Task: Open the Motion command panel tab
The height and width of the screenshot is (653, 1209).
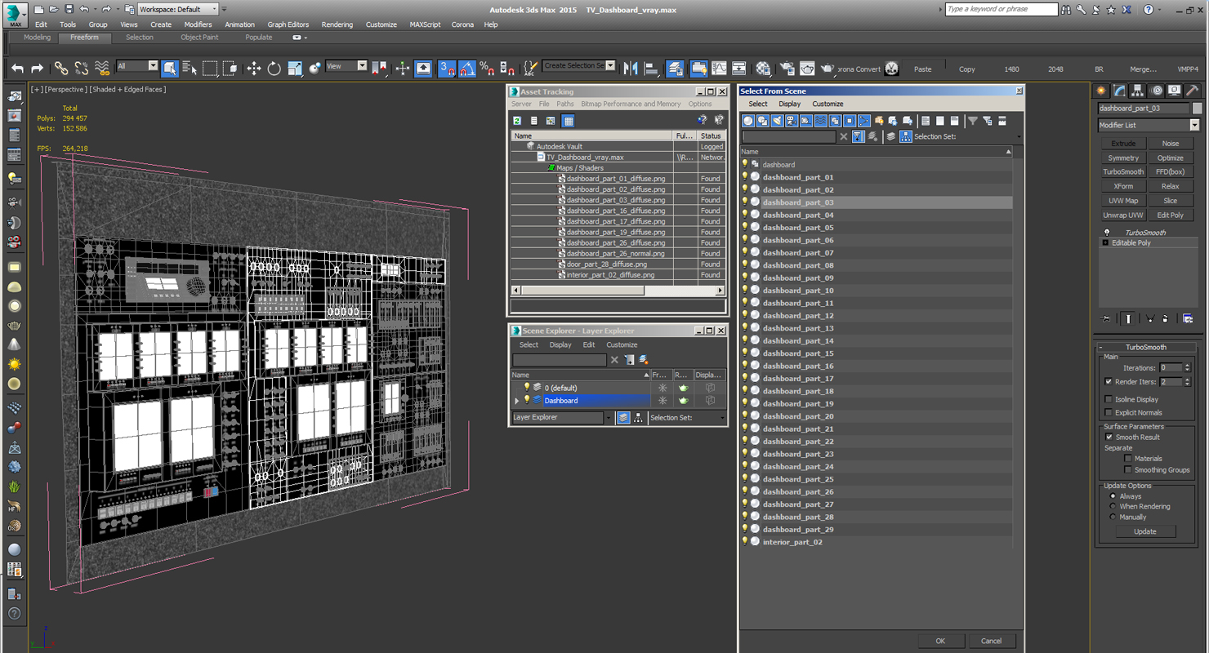Action: 1157,91
